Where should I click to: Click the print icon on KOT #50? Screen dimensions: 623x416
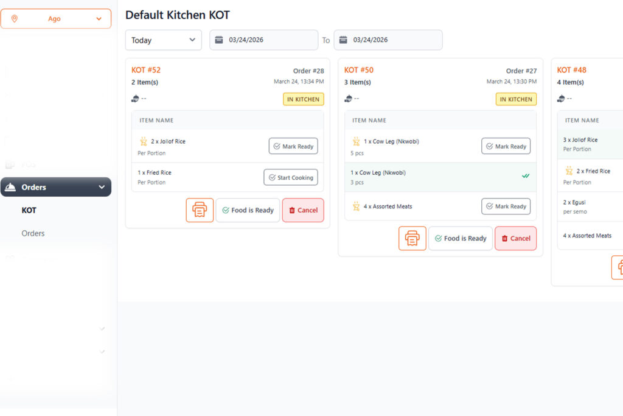coord(412,238)
